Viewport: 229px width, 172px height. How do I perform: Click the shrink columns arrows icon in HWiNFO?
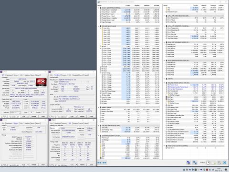(104, 162)
